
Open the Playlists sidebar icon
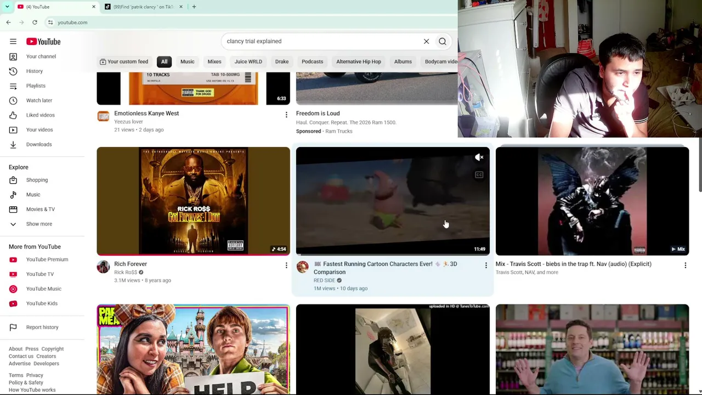coord(13,86)
